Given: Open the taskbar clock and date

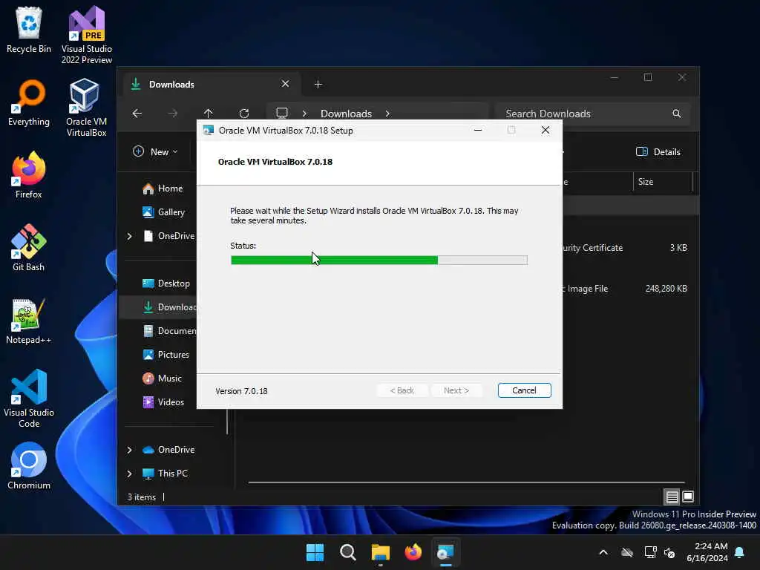Looking at the screenshot, I should [707, 552].
